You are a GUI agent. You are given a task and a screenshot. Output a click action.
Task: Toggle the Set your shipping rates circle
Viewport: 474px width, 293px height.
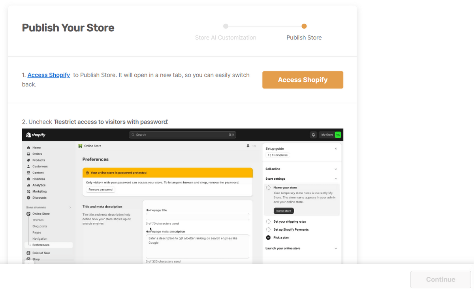[268, 222]
